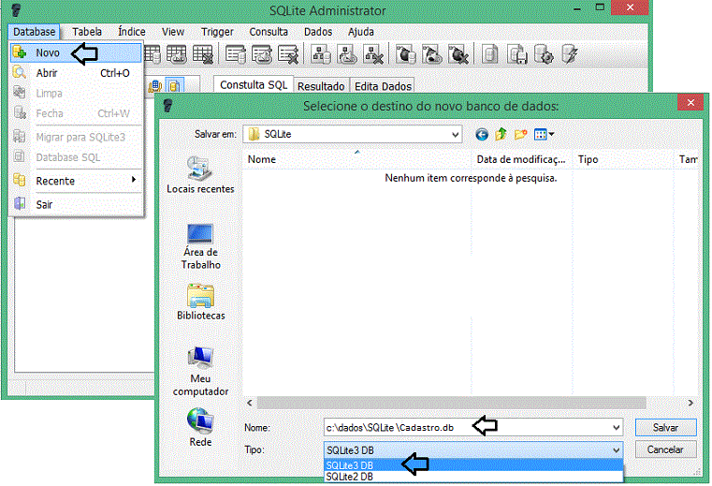Image resolution: width=712 pixels, height=486 pixels.
Task: Open the Consulta menu
Action: (269, 32)
